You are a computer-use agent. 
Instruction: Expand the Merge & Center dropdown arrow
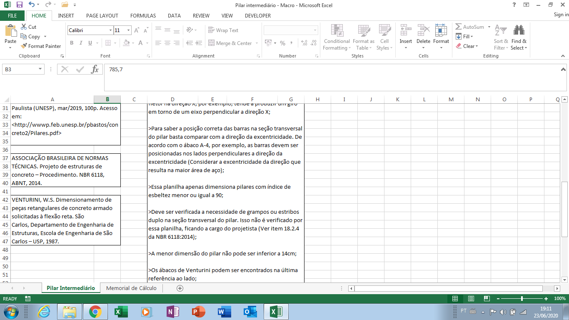point(257,43)
